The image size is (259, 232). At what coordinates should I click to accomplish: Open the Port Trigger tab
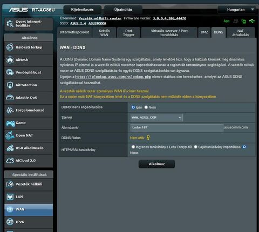(128, 32)
